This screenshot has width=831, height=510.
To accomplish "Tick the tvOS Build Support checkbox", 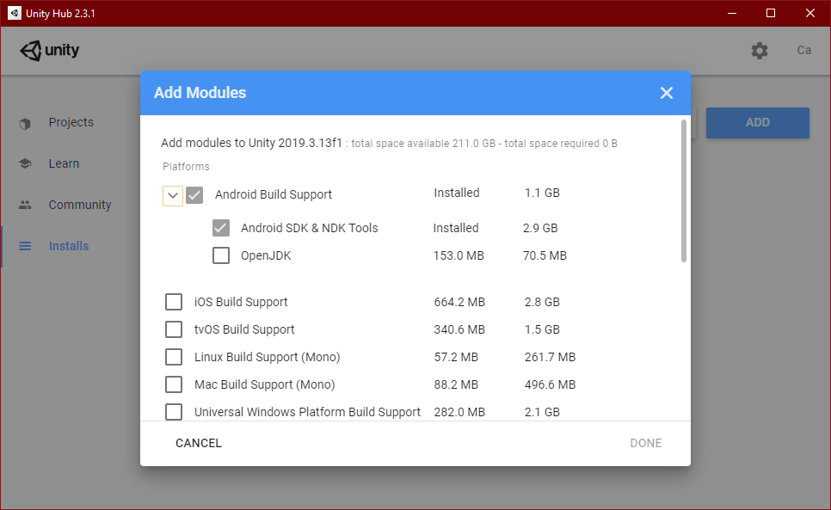I will [174, 329].
